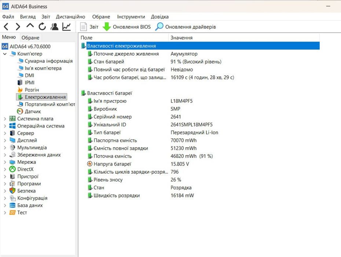Image resolution: width=341 pixels, height=257 pixels.
Task: Click the Датчик gauge icon
Action: point(20,111)
